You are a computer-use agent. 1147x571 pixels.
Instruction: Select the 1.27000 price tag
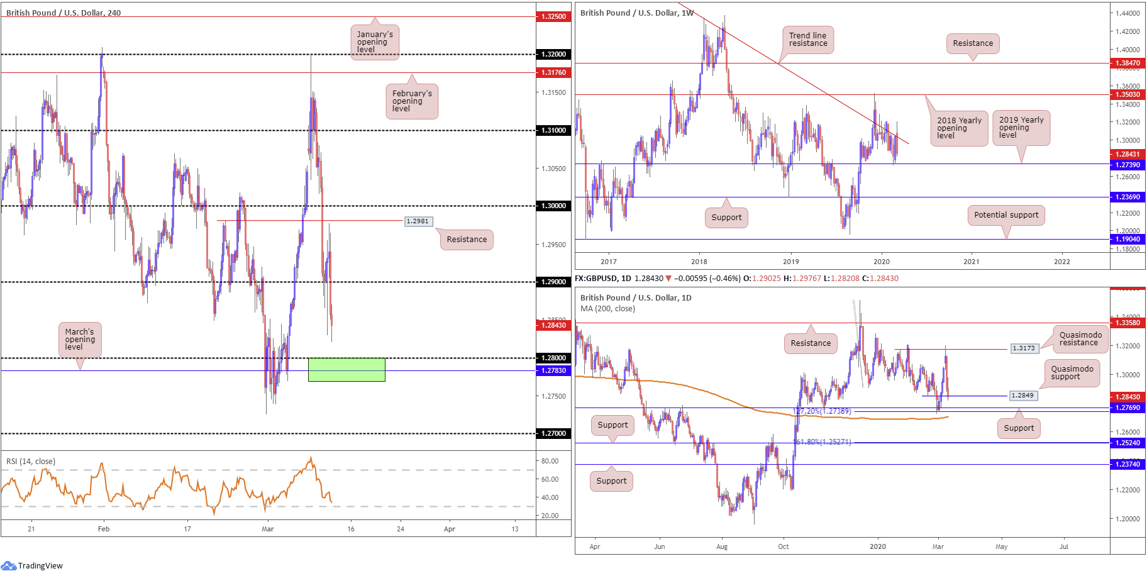[553, 433]
